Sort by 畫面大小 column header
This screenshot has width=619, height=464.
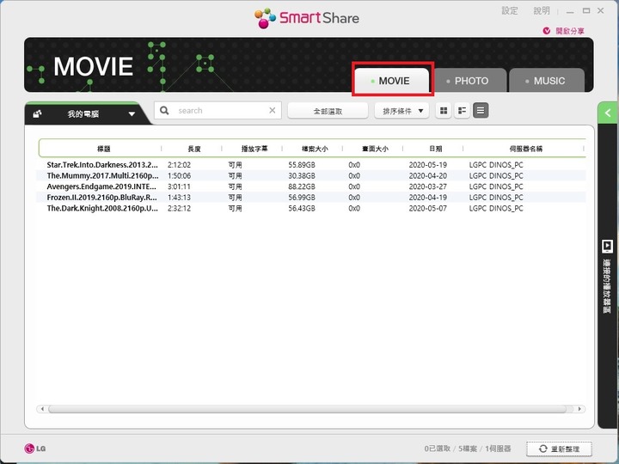point(375,149)
